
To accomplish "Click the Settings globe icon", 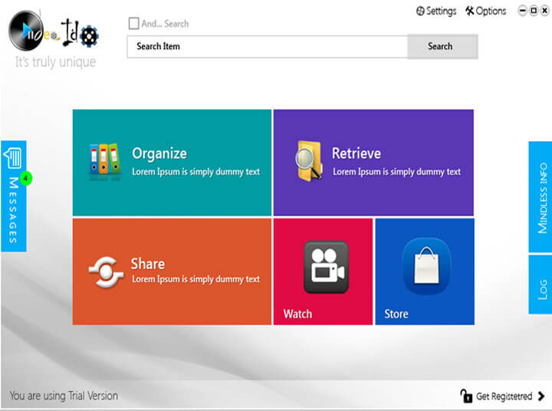I will [420, 12].
